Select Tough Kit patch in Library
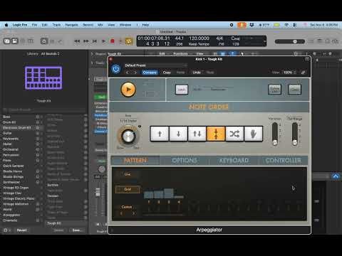 coord(66,223)
